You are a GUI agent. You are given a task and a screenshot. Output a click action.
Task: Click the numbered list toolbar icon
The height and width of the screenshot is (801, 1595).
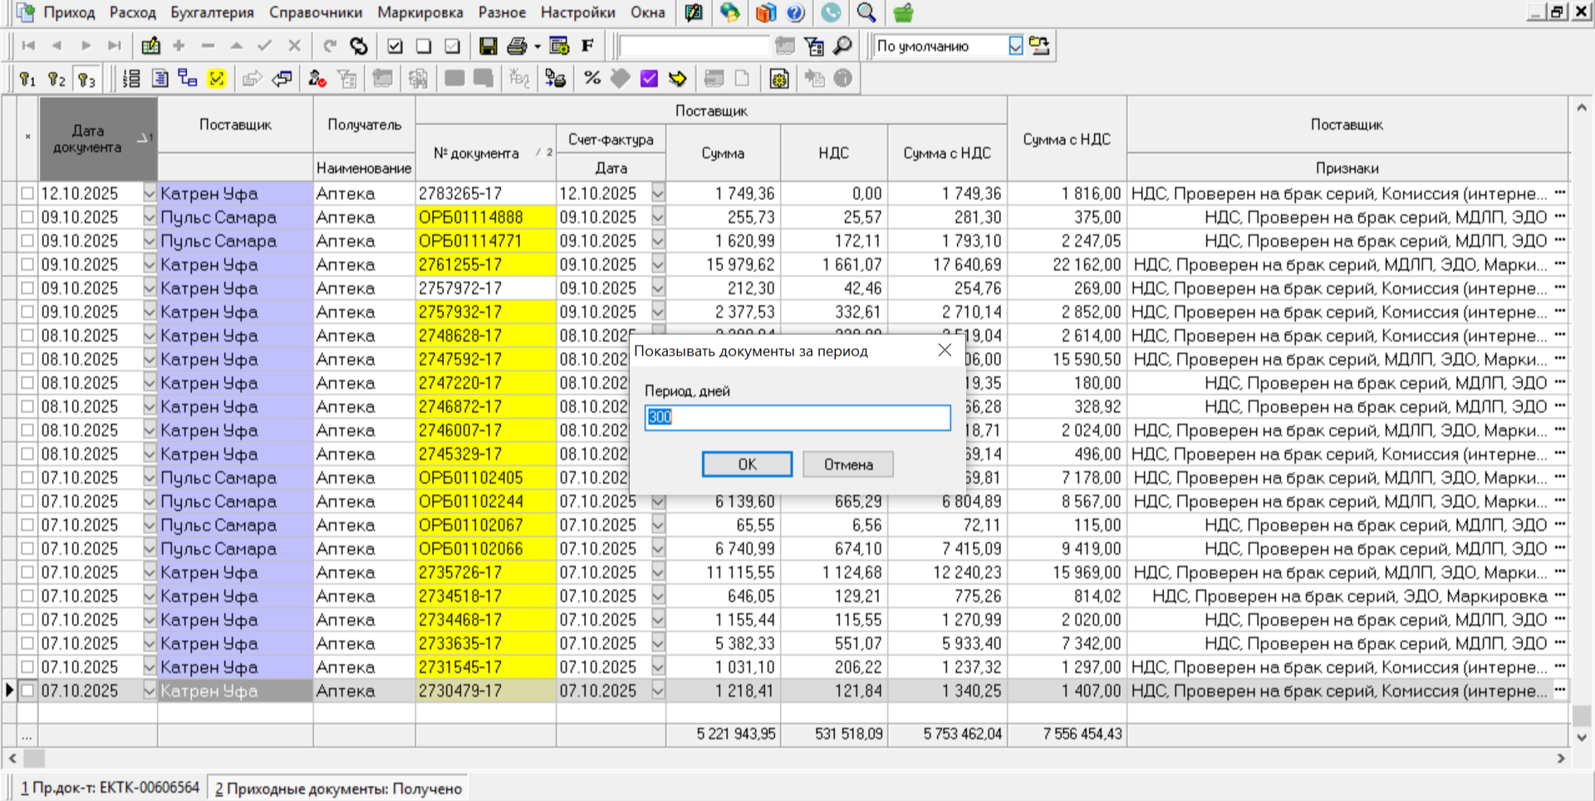point(130,79)
